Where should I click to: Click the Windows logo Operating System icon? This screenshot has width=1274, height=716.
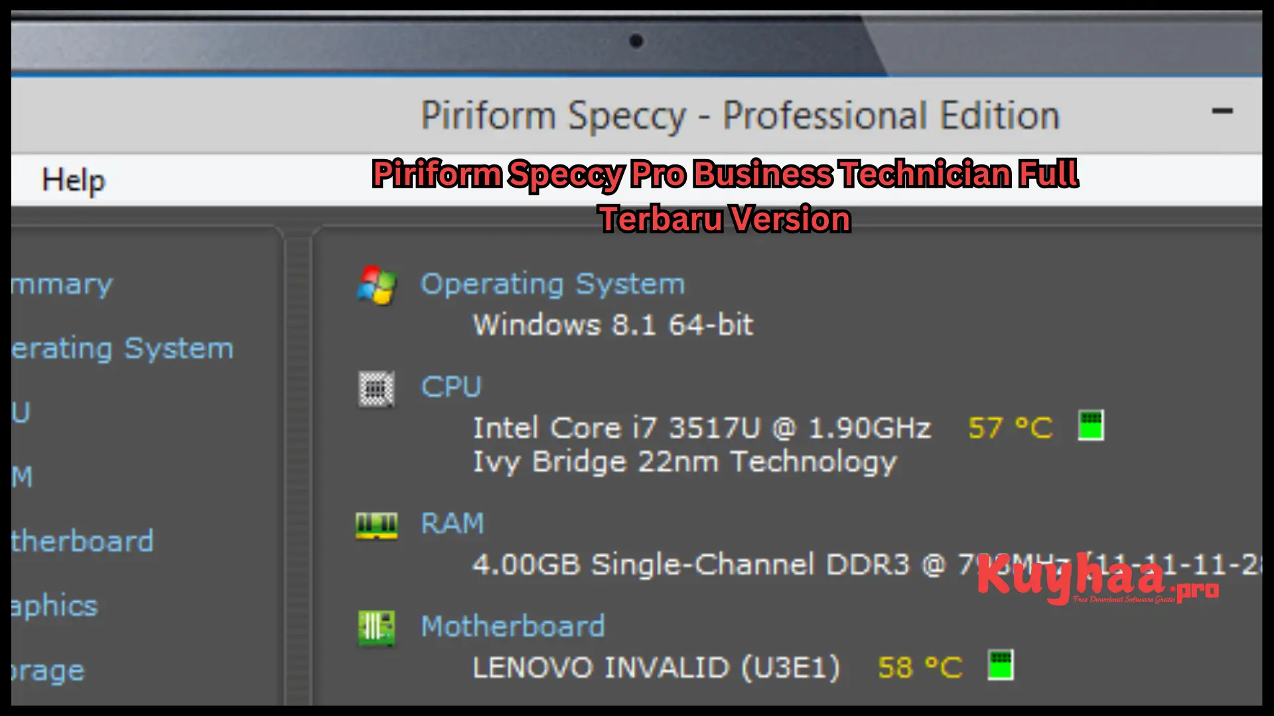point(376,285)
